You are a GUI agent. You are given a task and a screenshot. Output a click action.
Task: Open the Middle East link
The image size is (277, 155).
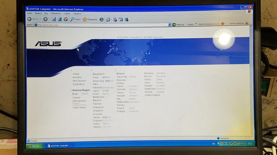pos(98,97)
